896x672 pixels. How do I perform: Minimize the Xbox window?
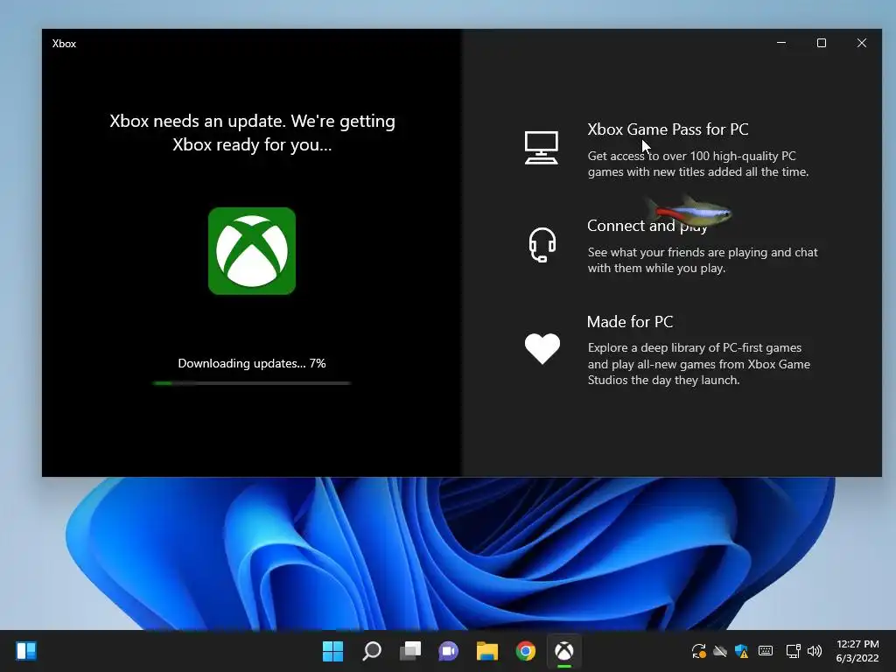point(781,43)
